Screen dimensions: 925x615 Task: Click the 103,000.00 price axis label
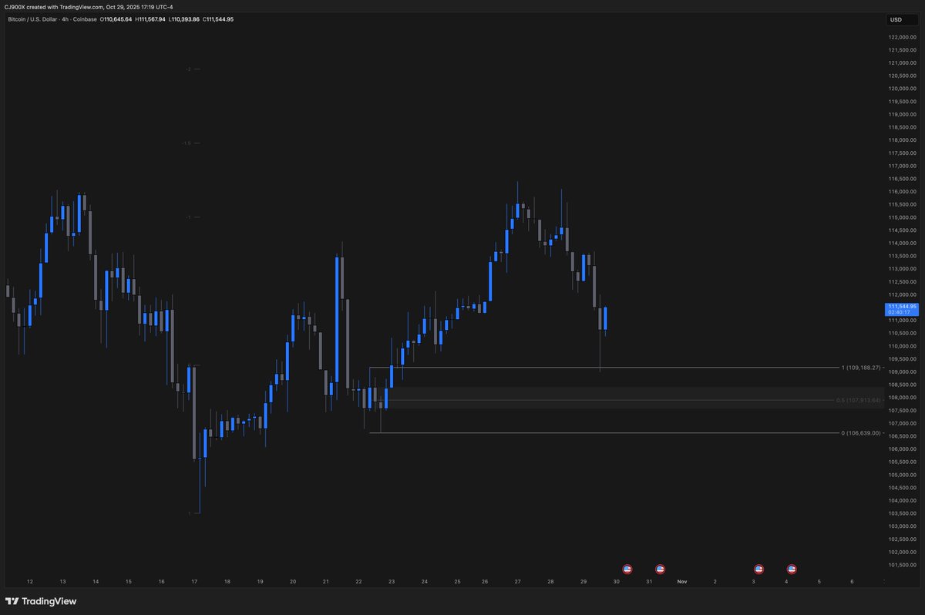coord(902,526)
